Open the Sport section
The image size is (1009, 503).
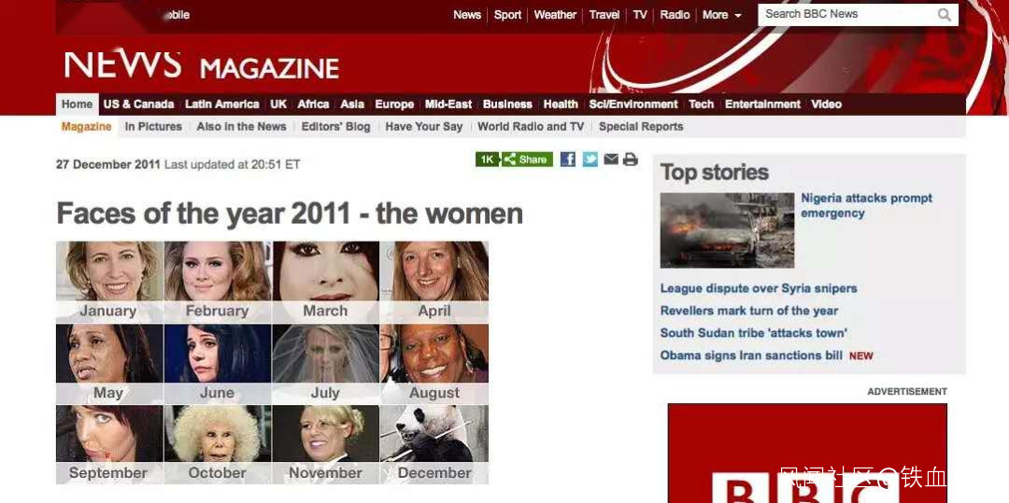507,15
